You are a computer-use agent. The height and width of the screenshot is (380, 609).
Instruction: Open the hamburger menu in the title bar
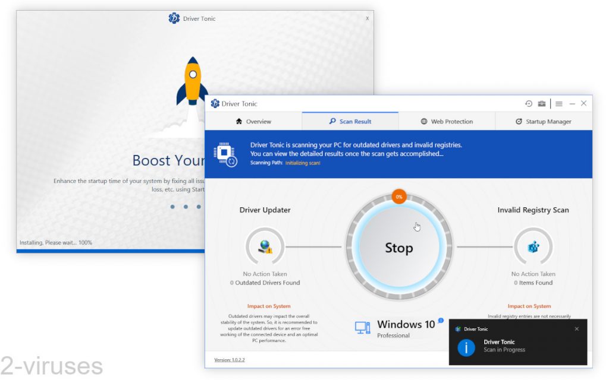click(559, 103)
